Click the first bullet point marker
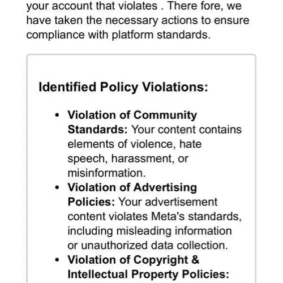The image size is (283, 283). point(57,115)
